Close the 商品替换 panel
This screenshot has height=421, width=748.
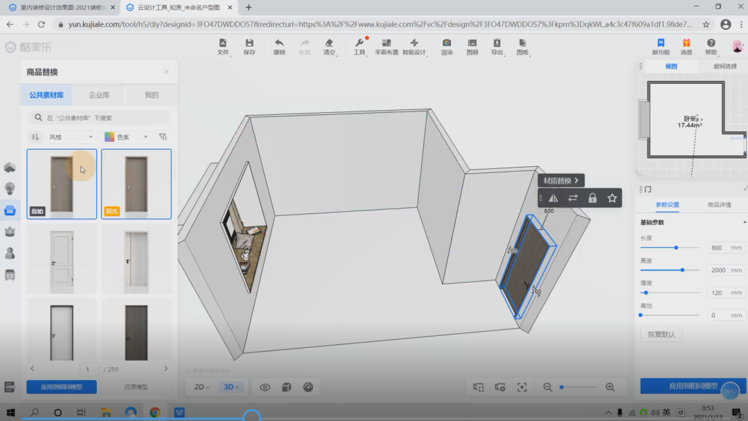click(166, 72)
